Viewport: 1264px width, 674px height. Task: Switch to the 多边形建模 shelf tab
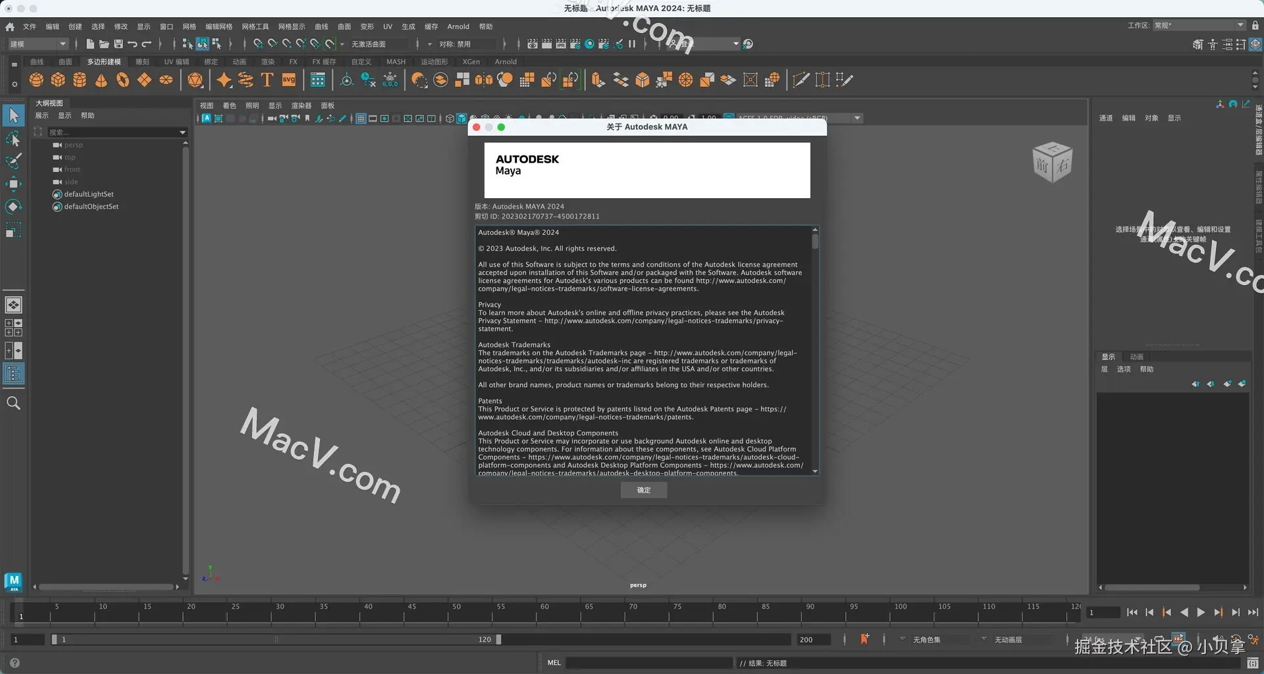(104, 62)
